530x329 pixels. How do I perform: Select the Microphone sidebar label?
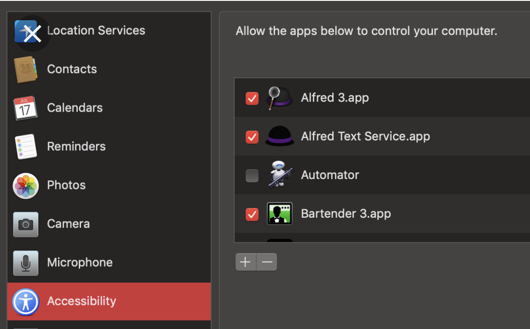click(80, 263)
